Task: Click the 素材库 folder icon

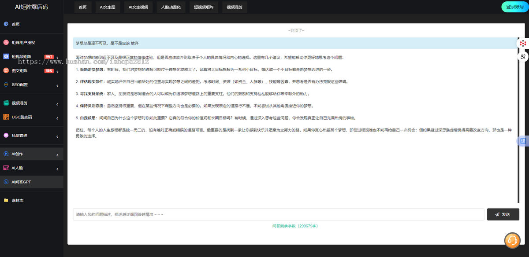Action: pos(6,200)
